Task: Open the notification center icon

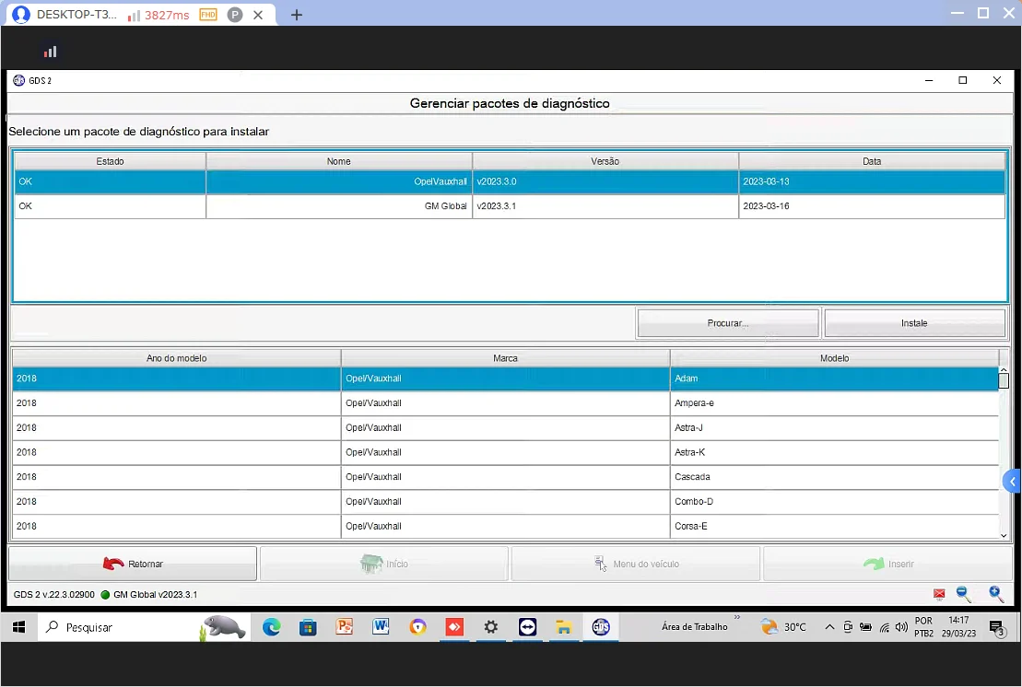Action: click(996, 628)
